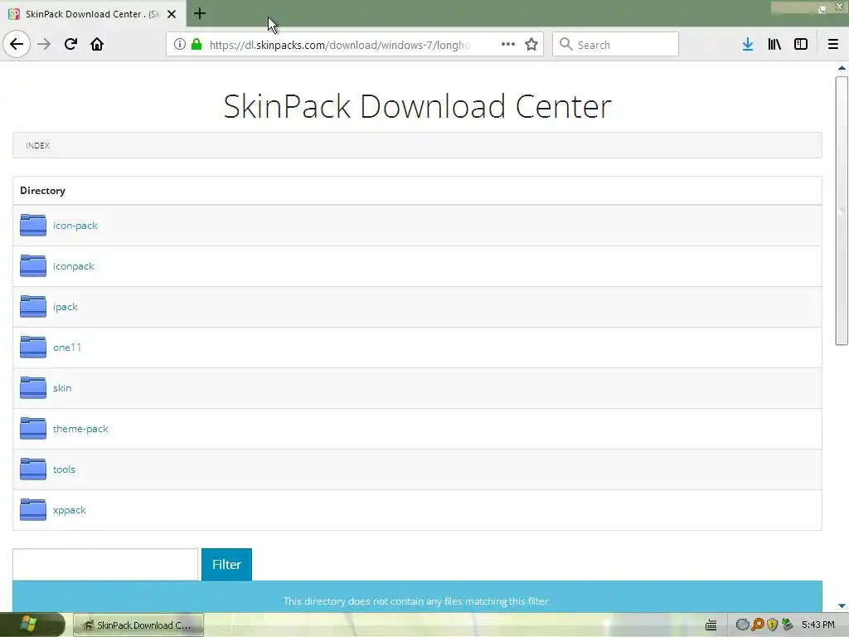Screen dimensions: 849x637
Task: Open the tools directory link
Action: 64,469
